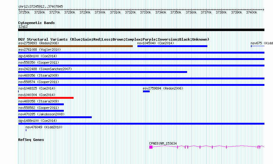Click the 37330k ruler position
Image resolution: width=273 pixels, height=164 pixels.
coord(145,12)
